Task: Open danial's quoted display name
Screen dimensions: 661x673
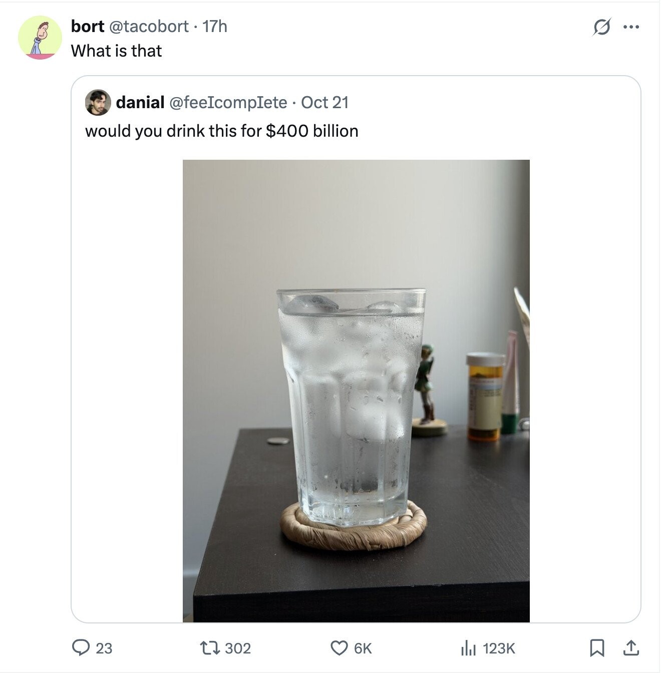Action: (140, 103)
